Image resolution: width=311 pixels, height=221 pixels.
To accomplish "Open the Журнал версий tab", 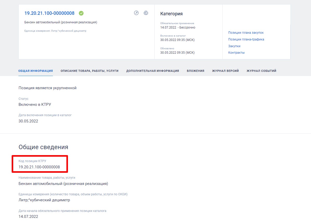I will [225, 71].
